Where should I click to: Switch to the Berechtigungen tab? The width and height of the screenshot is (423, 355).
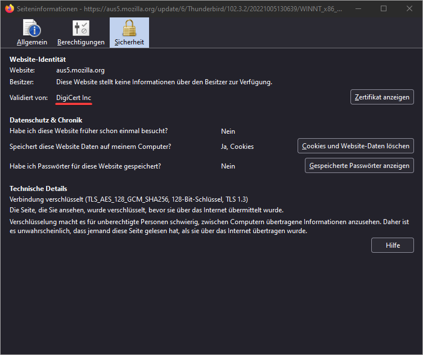tap(81, 33)
